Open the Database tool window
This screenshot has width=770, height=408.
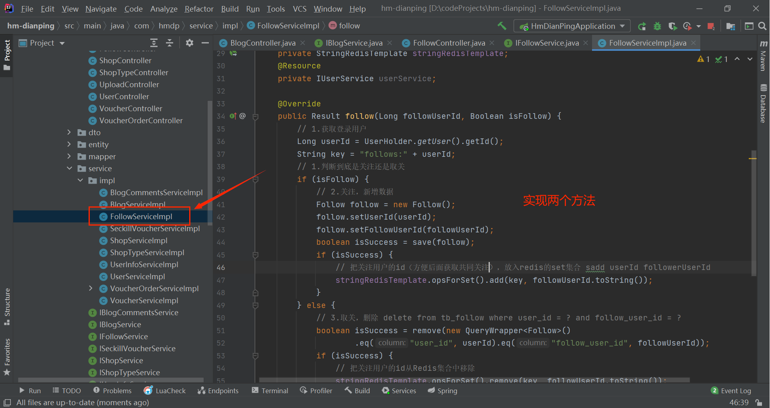pos(764,103)
